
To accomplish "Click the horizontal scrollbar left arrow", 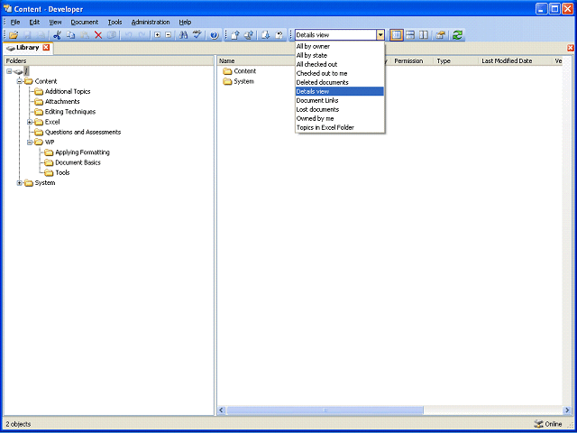I will pos(222,410).
